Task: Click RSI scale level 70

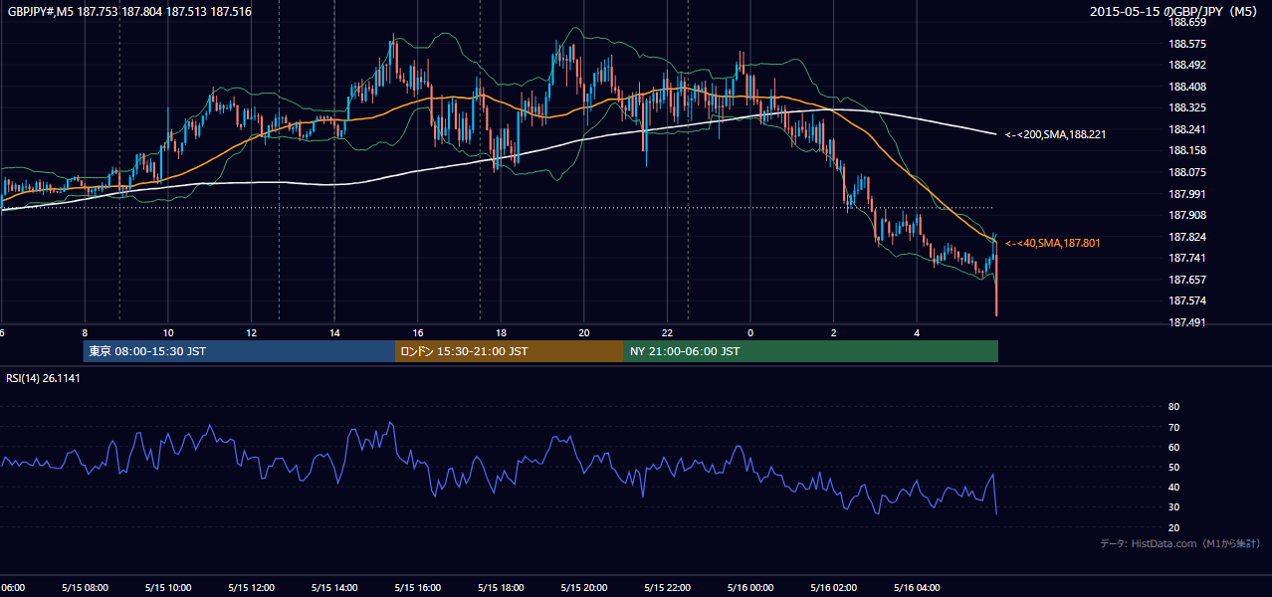Action: (x=1173, y=427)
